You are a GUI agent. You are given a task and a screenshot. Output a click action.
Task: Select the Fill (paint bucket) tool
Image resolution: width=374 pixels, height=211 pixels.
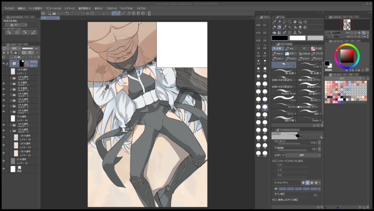point(274,32)
